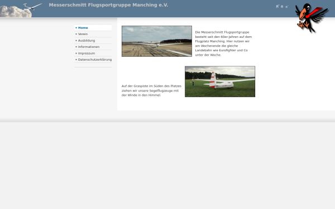This screenshot has width=335, height=209.
Task: Click the runway glider landing photo
Action: [157, 41]
